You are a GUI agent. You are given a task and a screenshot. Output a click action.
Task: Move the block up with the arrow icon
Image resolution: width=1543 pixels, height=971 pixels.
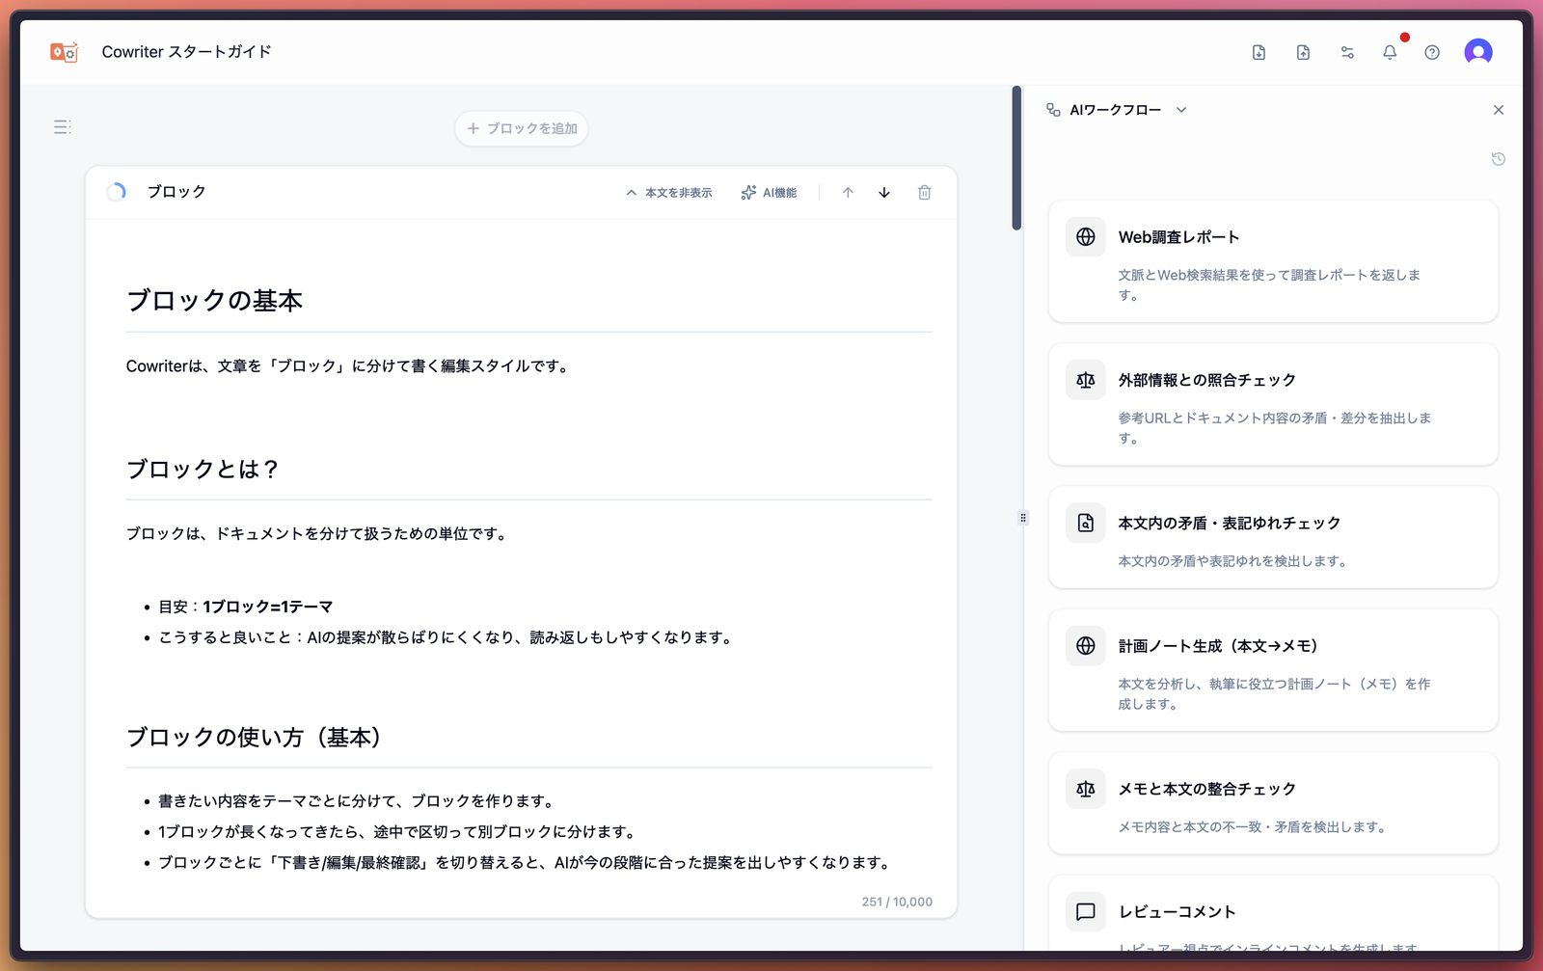pos(847,192)
